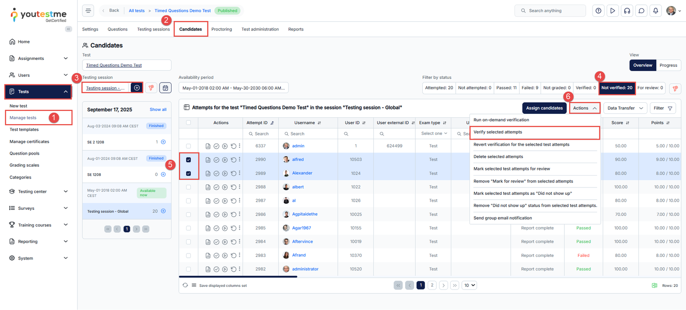Expand the rows-per-page dropdown showing 10
Screen dimensions: 686x310
(469, 285)
